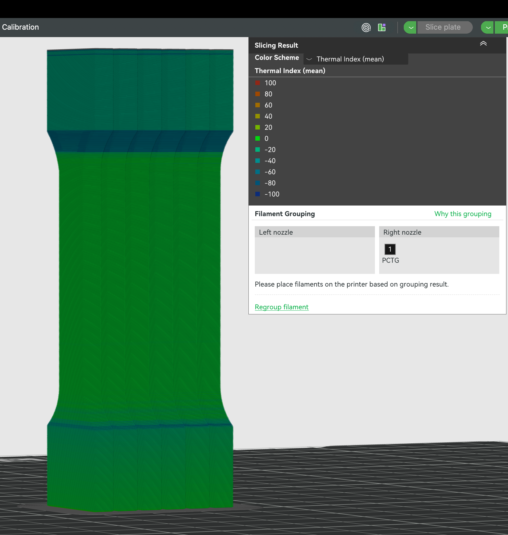Screen dimensions: 508x535
Task: Click the plate arrangement icon in the top toolbar
Action: click(x=382, y=27)
